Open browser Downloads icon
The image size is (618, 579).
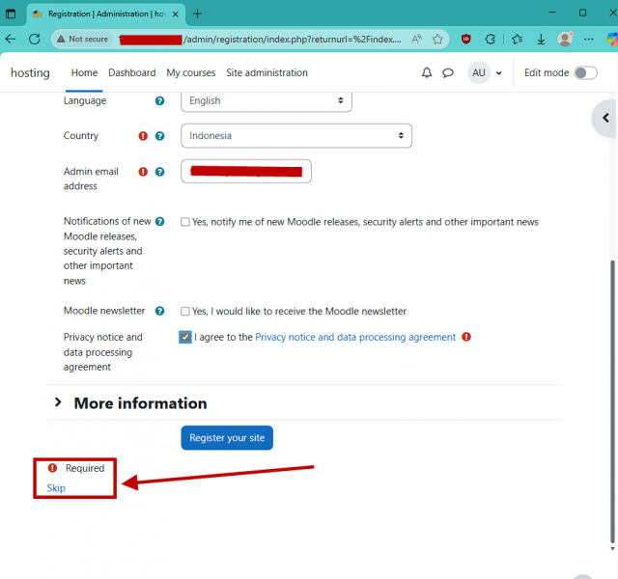541,39
